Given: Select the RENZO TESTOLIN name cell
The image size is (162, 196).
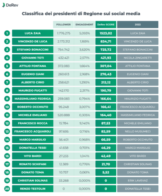Looking at the screenshot, I should (33, 189).
